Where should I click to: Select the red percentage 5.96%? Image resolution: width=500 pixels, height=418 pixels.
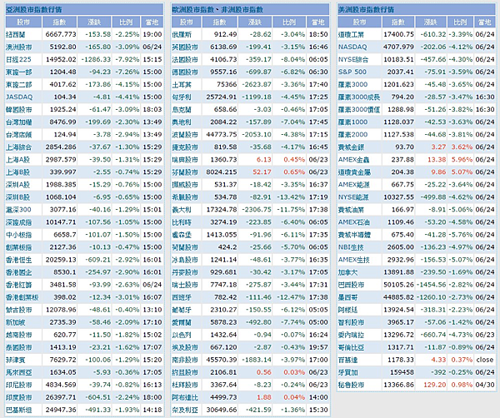point(462,160)
